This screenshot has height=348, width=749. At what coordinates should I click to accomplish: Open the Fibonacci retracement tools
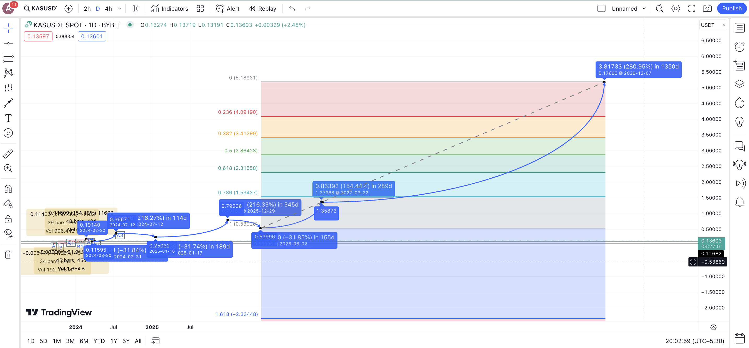(8, 58)
